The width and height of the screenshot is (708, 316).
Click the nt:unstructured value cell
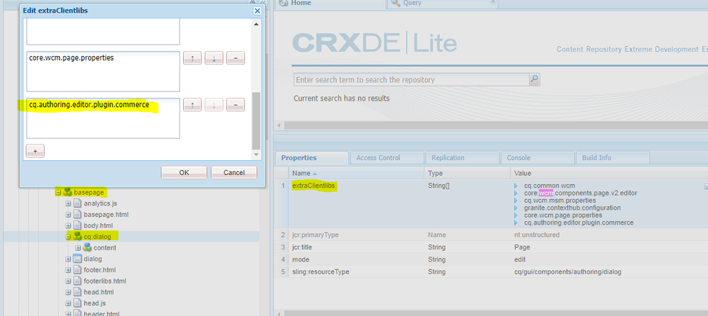coord(537,235)
